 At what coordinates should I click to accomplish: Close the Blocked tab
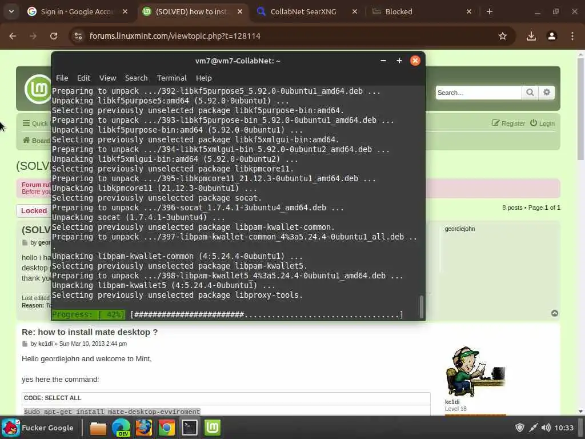point(469,11)
